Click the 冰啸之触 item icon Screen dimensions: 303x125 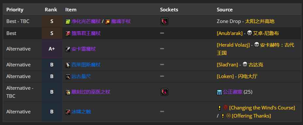(x=68, y=112)
